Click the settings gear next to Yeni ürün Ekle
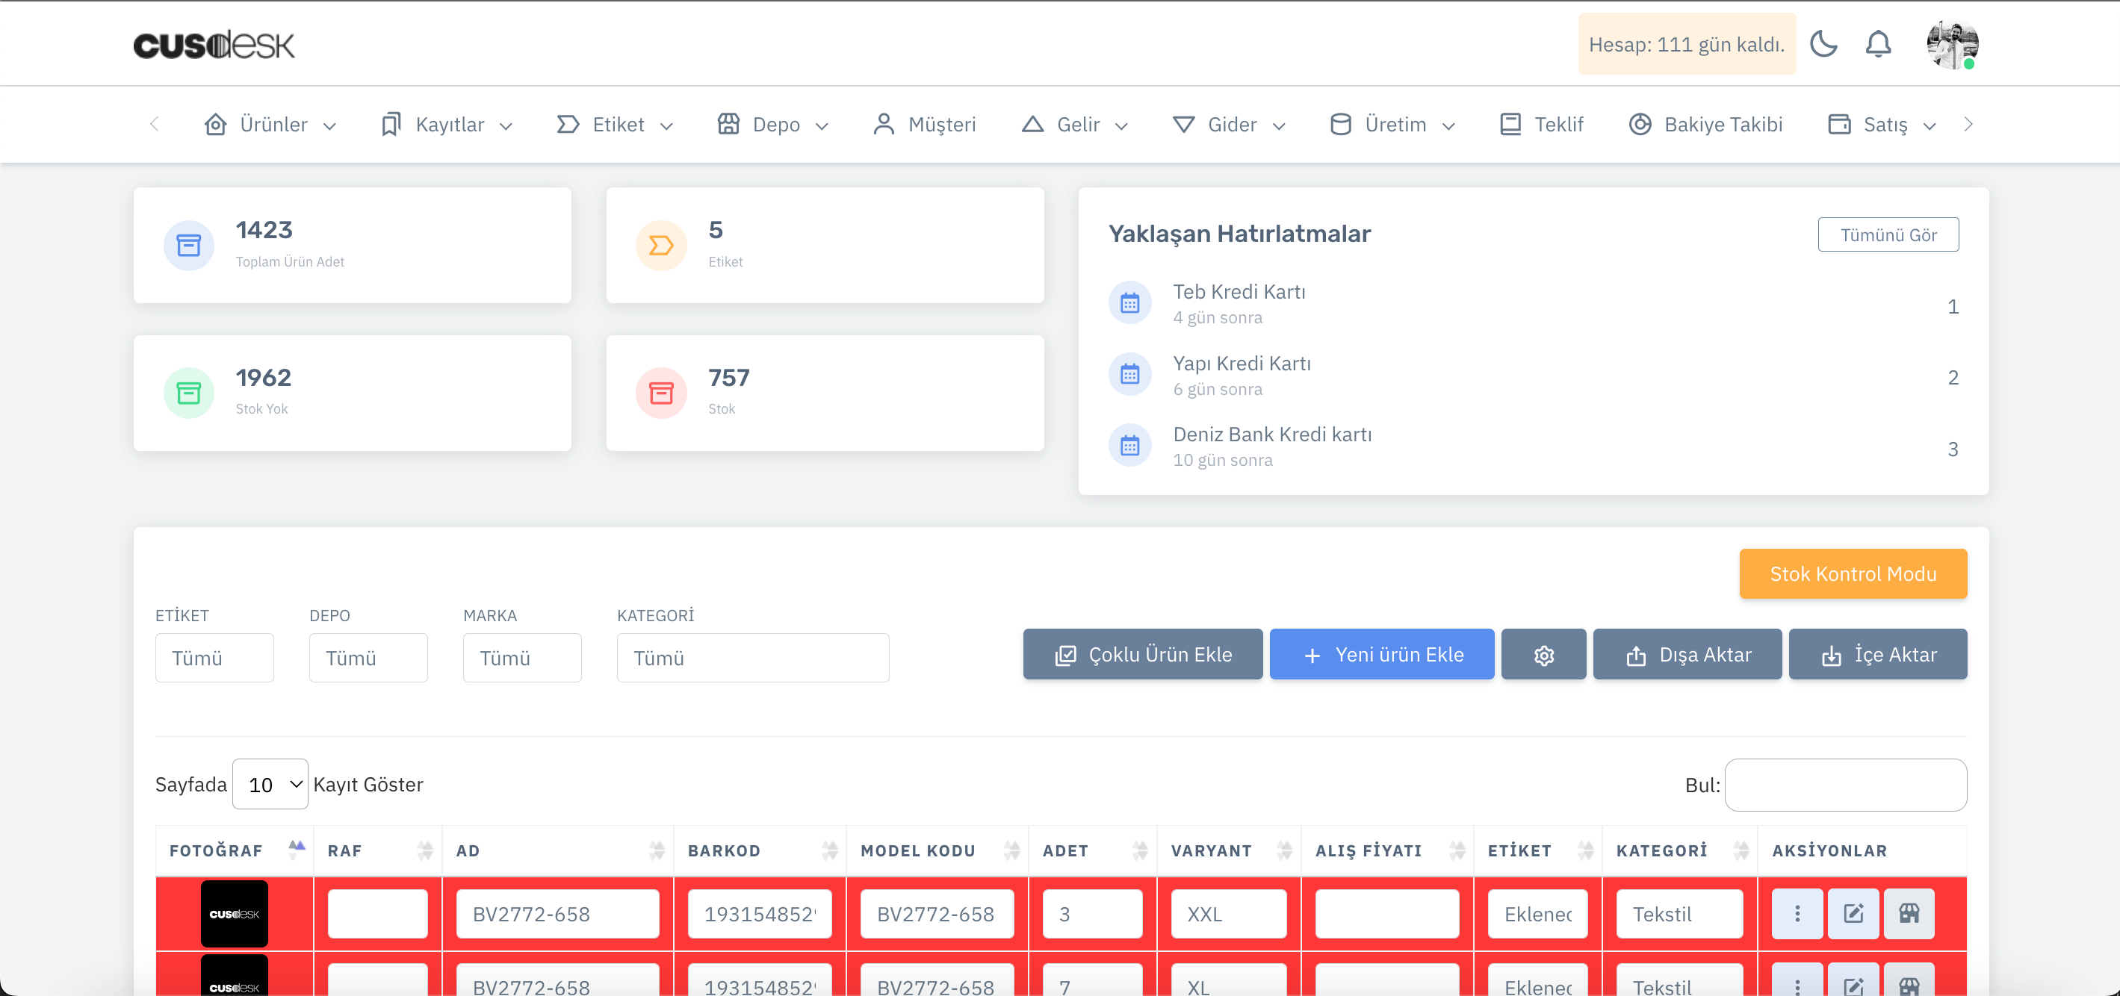 [x=1544, y=654]
